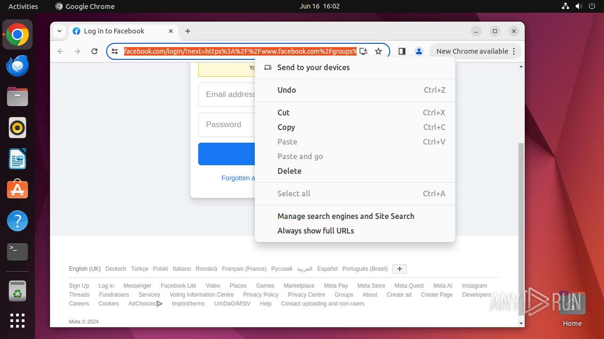
Task: Focus the Email address field
Action: point(226,95)
